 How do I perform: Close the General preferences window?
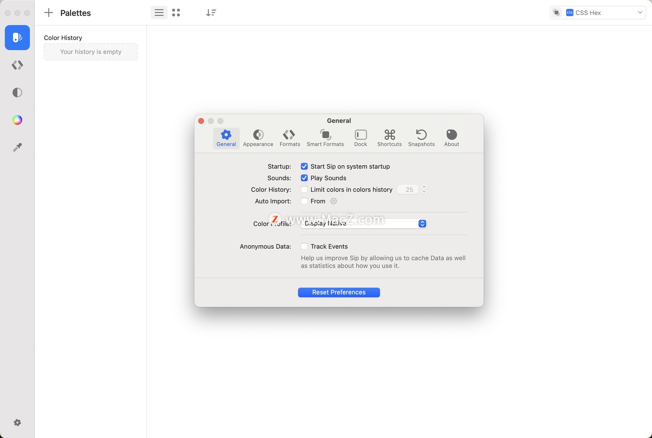point(201,121)
